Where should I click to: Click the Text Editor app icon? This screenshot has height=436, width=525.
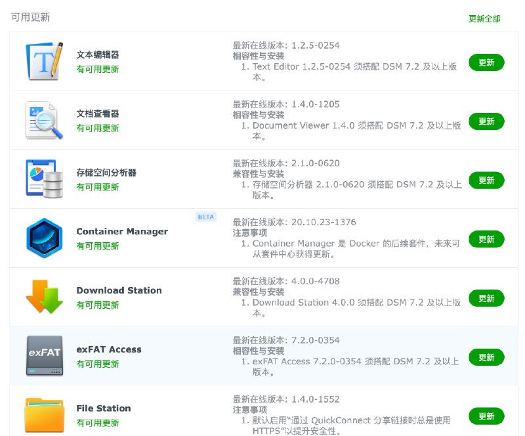pyautogui.click(x=43, y=60)
